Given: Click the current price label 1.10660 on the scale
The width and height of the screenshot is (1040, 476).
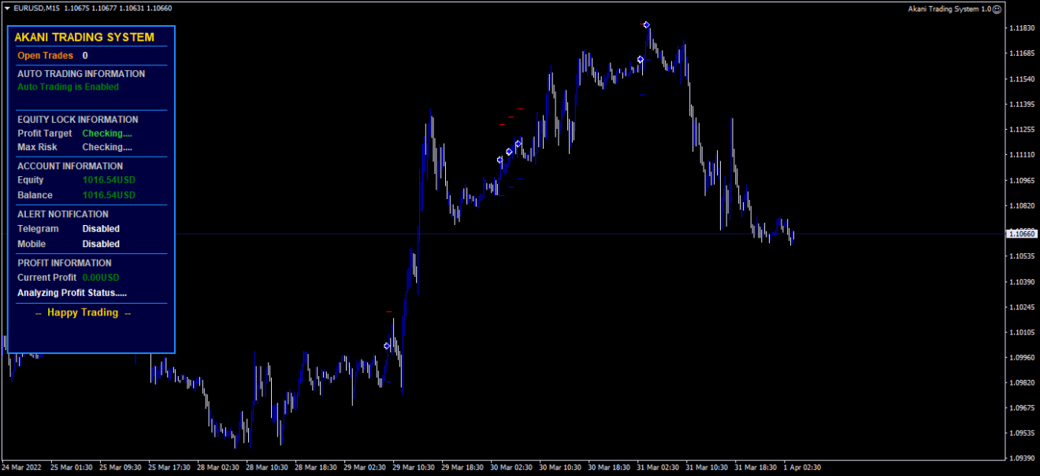Looking at the screenshot, I should click(1021, 234).
